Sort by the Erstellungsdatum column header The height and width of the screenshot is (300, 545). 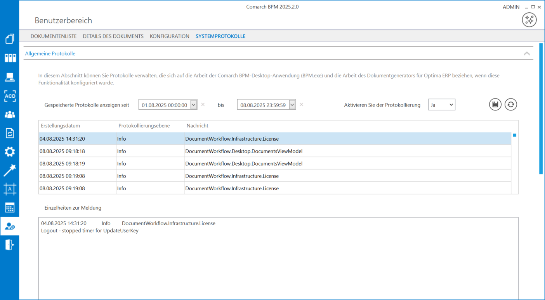tap(61, 126)
